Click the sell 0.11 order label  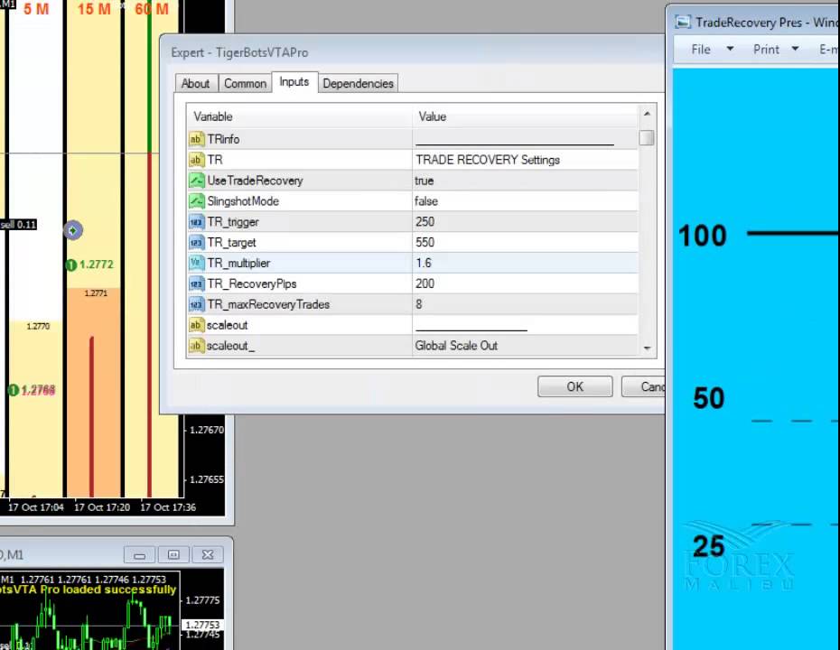coord(18,225)
